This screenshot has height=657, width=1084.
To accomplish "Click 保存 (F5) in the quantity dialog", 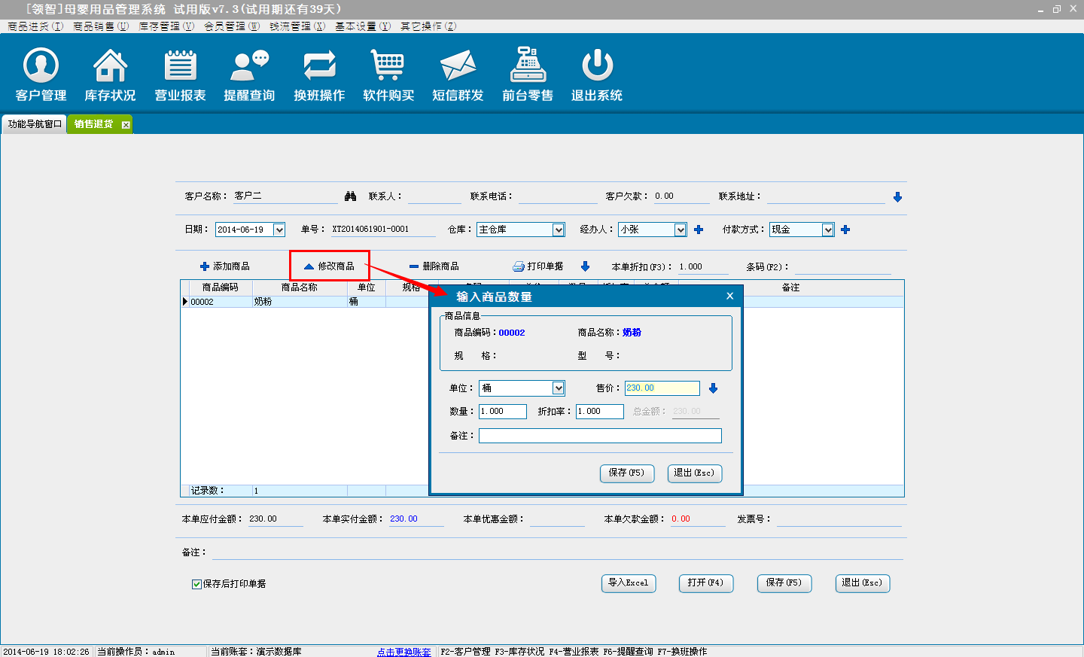I will 626,473.
